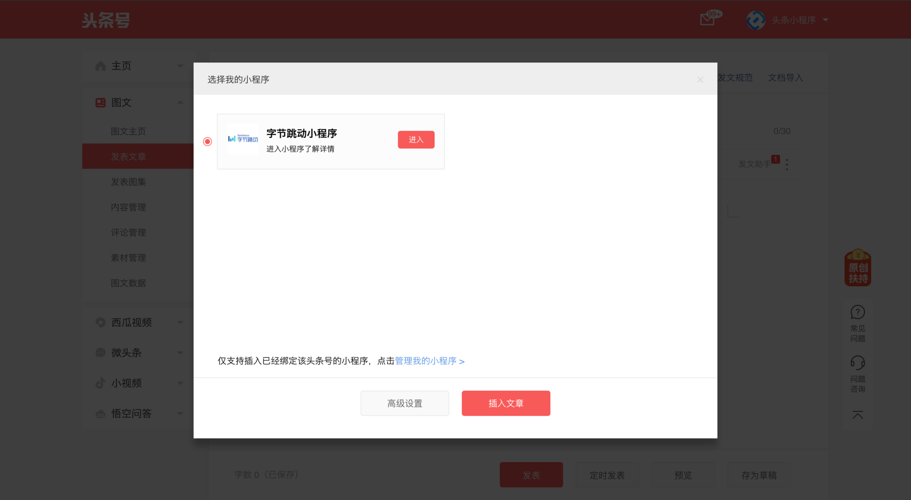
Task: Click the three-dot more options icon
Action: coord(787,164)
